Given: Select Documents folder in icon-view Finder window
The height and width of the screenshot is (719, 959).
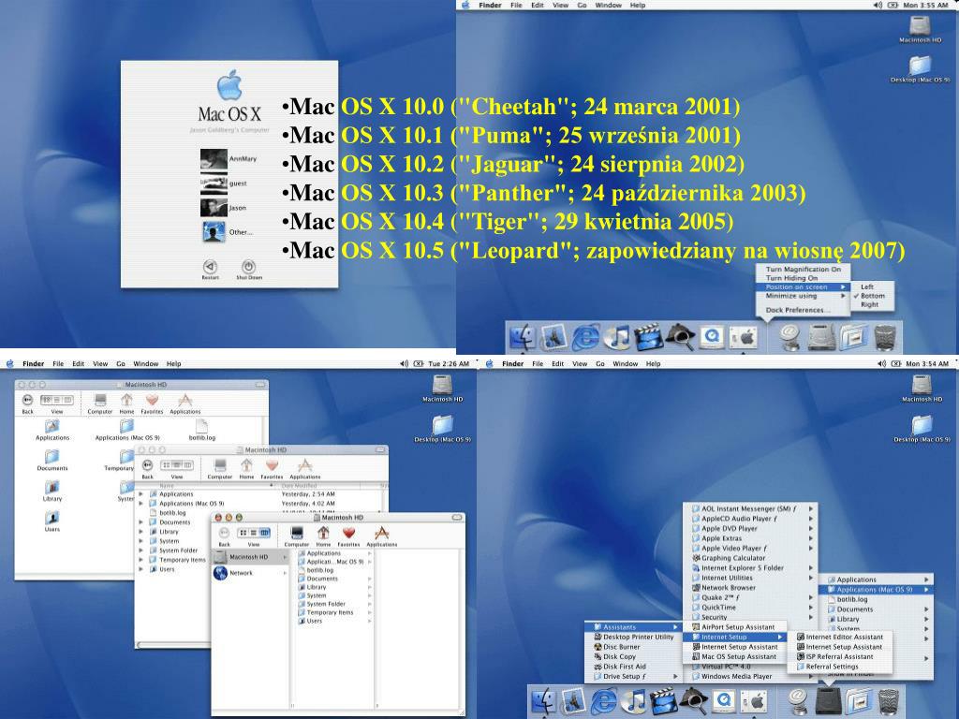Looking at the screenshot, I should click(x=52, y=460).
